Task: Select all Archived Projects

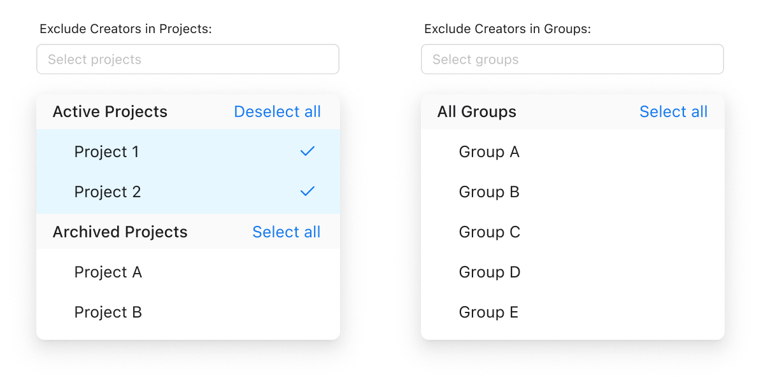Action: click(x=286, y=232)
